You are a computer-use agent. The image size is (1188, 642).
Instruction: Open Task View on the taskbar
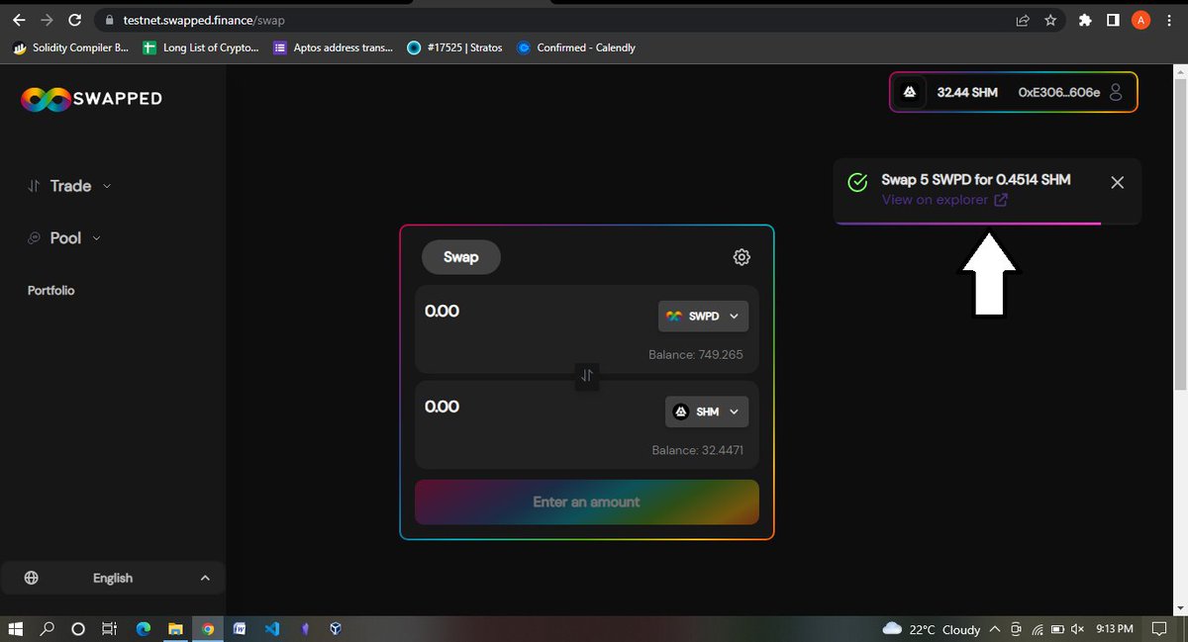click(x=110, y=628)
